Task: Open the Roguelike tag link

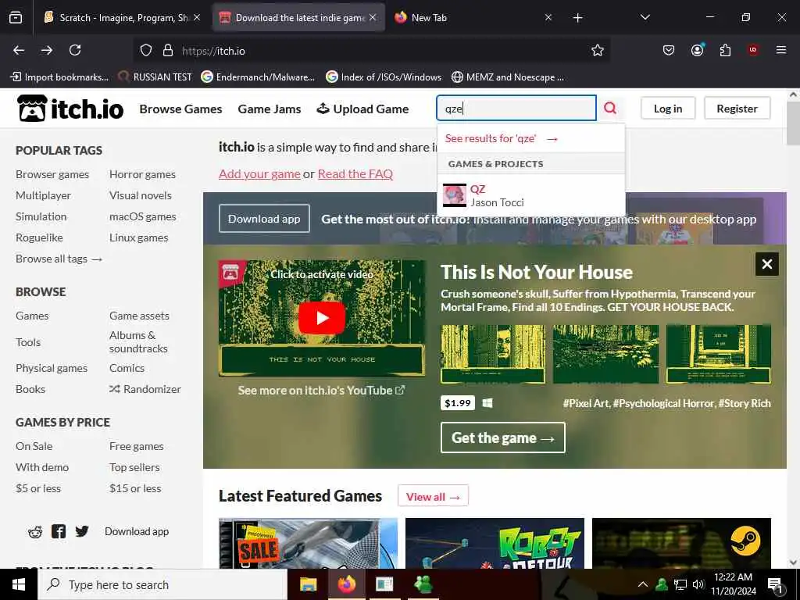Action: click(39, 237)
